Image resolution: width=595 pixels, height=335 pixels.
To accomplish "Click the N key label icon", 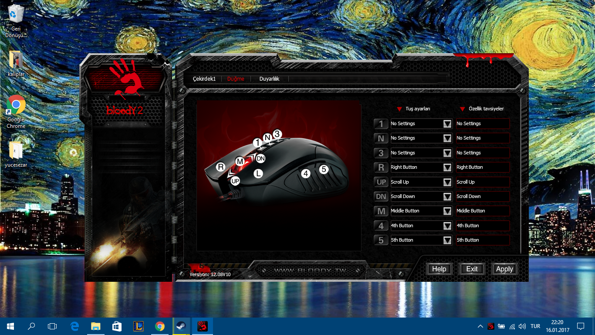I will click(x=381, y=138).
